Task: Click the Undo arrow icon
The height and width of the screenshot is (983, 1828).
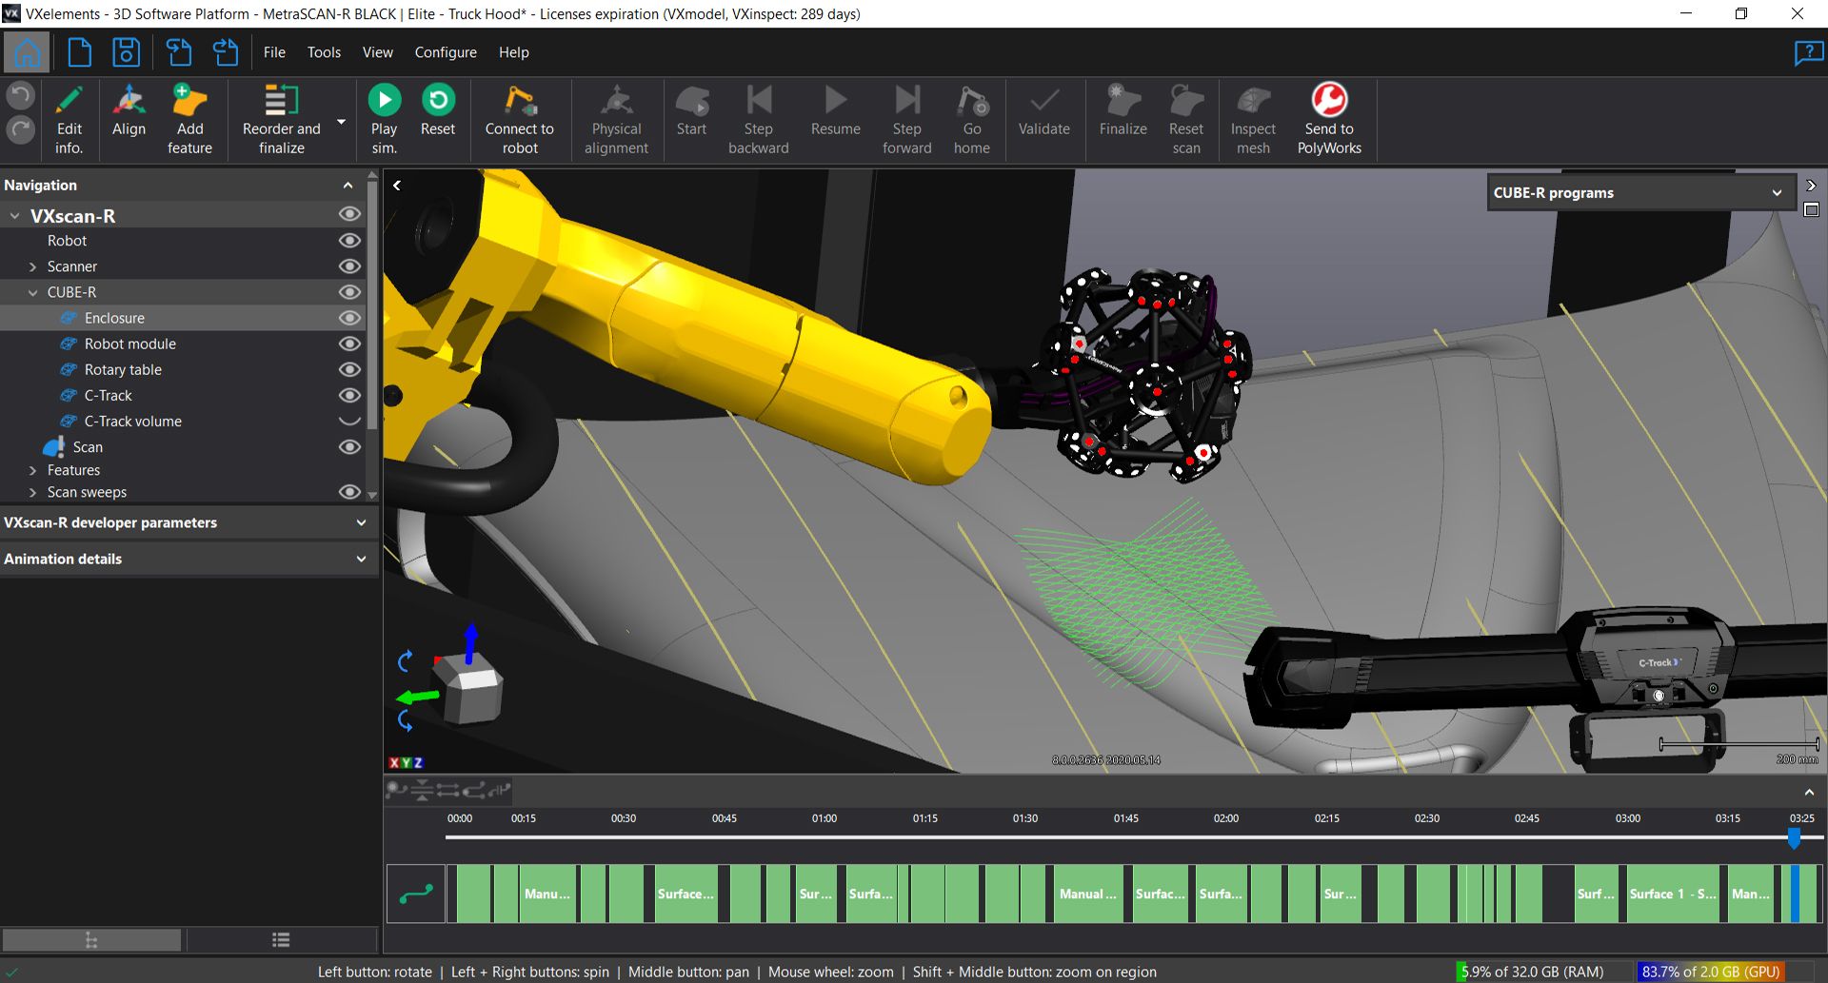Action: tap(21, 95)
